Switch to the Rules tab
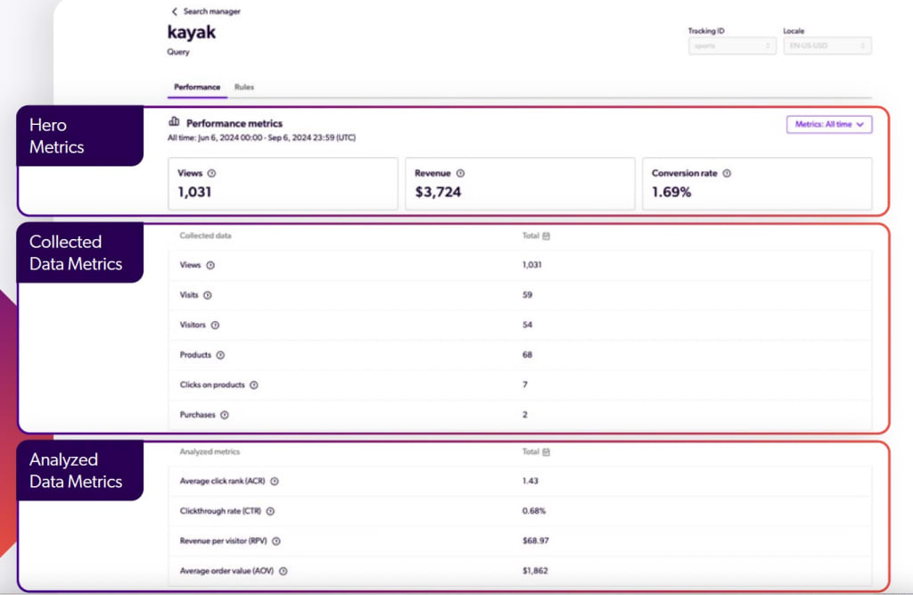913x595 pixels. pos(244,87)
